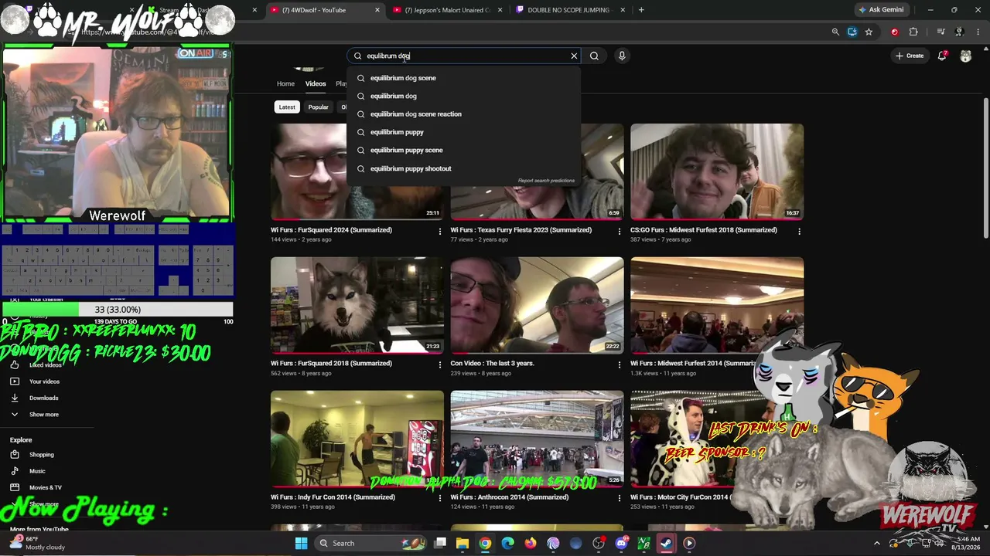Screen dimensions: 990x556
Task: Open Your videos in the sidebar
Action: pyautogui.click(x=44, y=381)
